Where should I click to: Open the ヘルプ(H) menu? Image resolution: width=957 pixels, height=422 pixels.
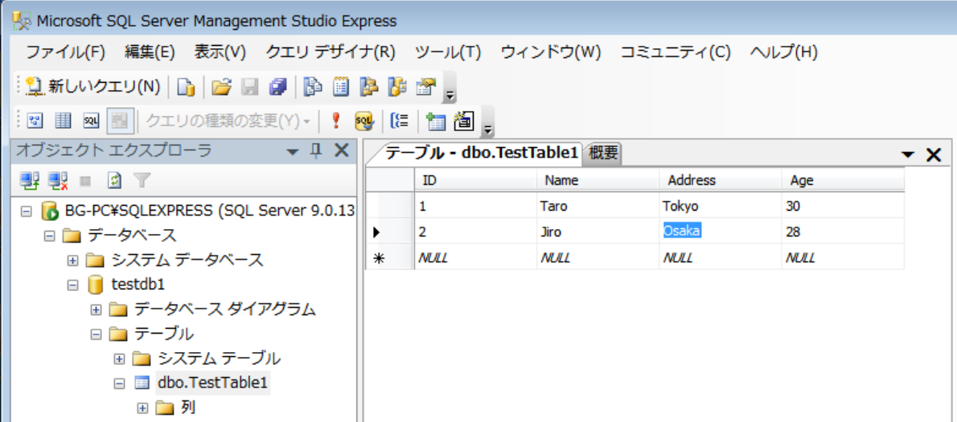(783, 52)
